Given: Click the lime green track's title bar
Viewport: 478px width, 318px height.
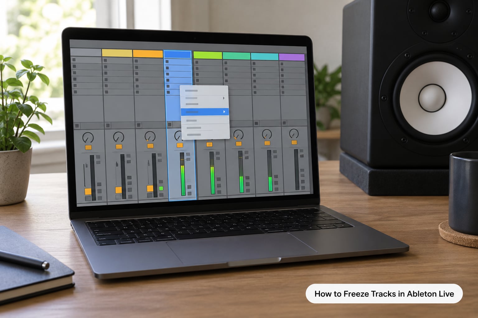Looking at the screenshot, I should click(x=208, y=55).
